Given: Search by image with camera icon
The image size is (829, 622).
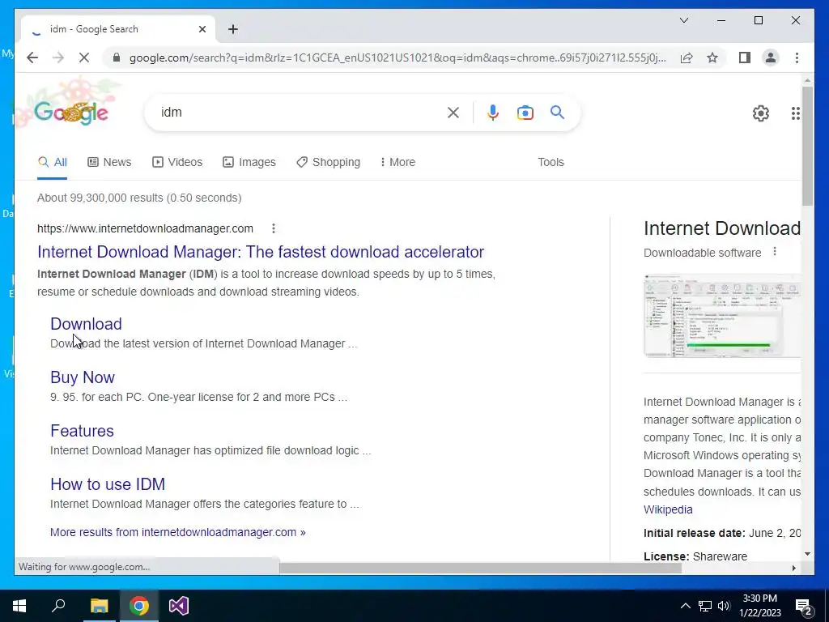Looking at the screenshot, I should [525, 112].
